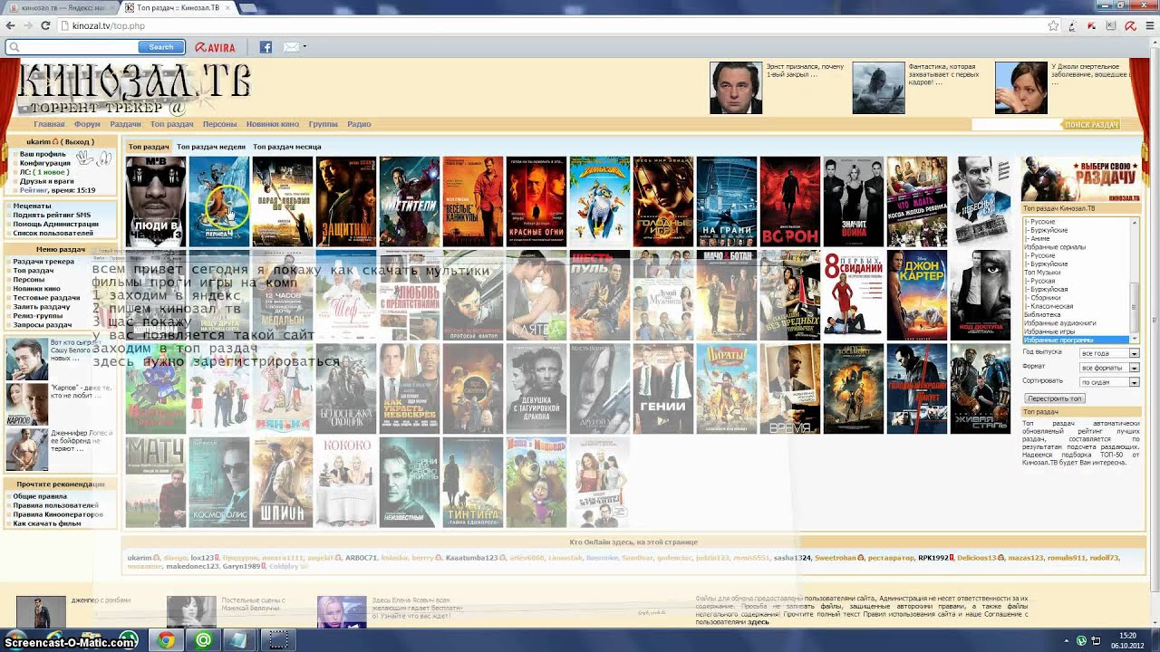This screenshot has width=1160, height=652.
Task: Click the ПОИСК РАЗДАЧ button
Action: pos(1091,125)
